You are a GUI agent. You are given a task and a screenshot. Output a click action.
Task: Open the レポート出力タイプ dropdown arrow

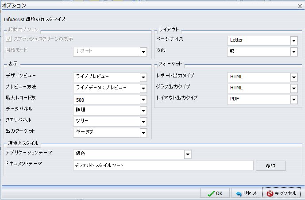(294, 77)
